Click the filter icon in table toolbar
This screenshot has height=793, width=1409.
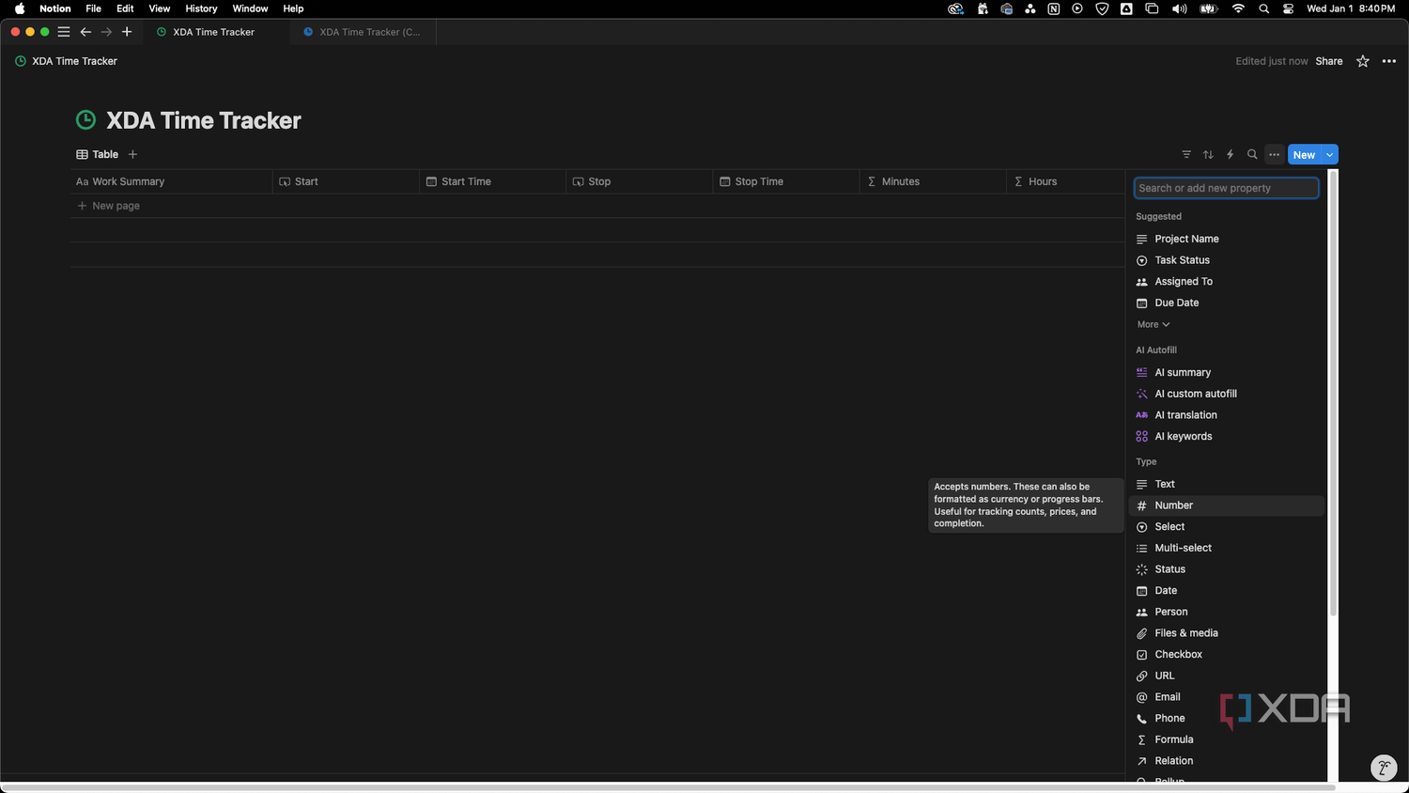click(1186, 155)
